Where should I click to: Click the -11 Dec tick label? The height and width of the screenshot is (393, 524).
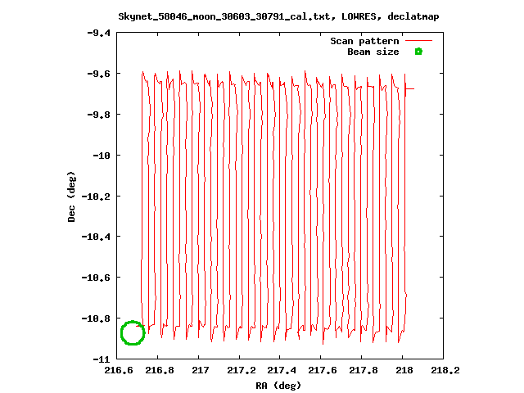[x=102, y=359]
